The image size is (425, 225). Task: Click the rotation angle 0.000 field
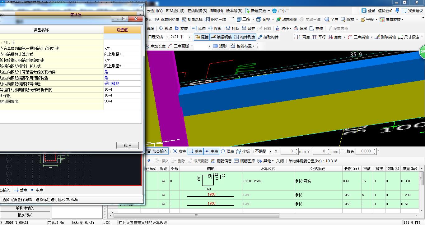coord(366,151)
